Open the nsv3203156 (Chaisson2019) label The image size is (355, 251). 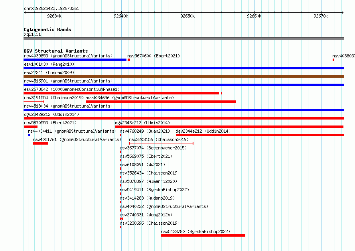click(x=159, y=139)
